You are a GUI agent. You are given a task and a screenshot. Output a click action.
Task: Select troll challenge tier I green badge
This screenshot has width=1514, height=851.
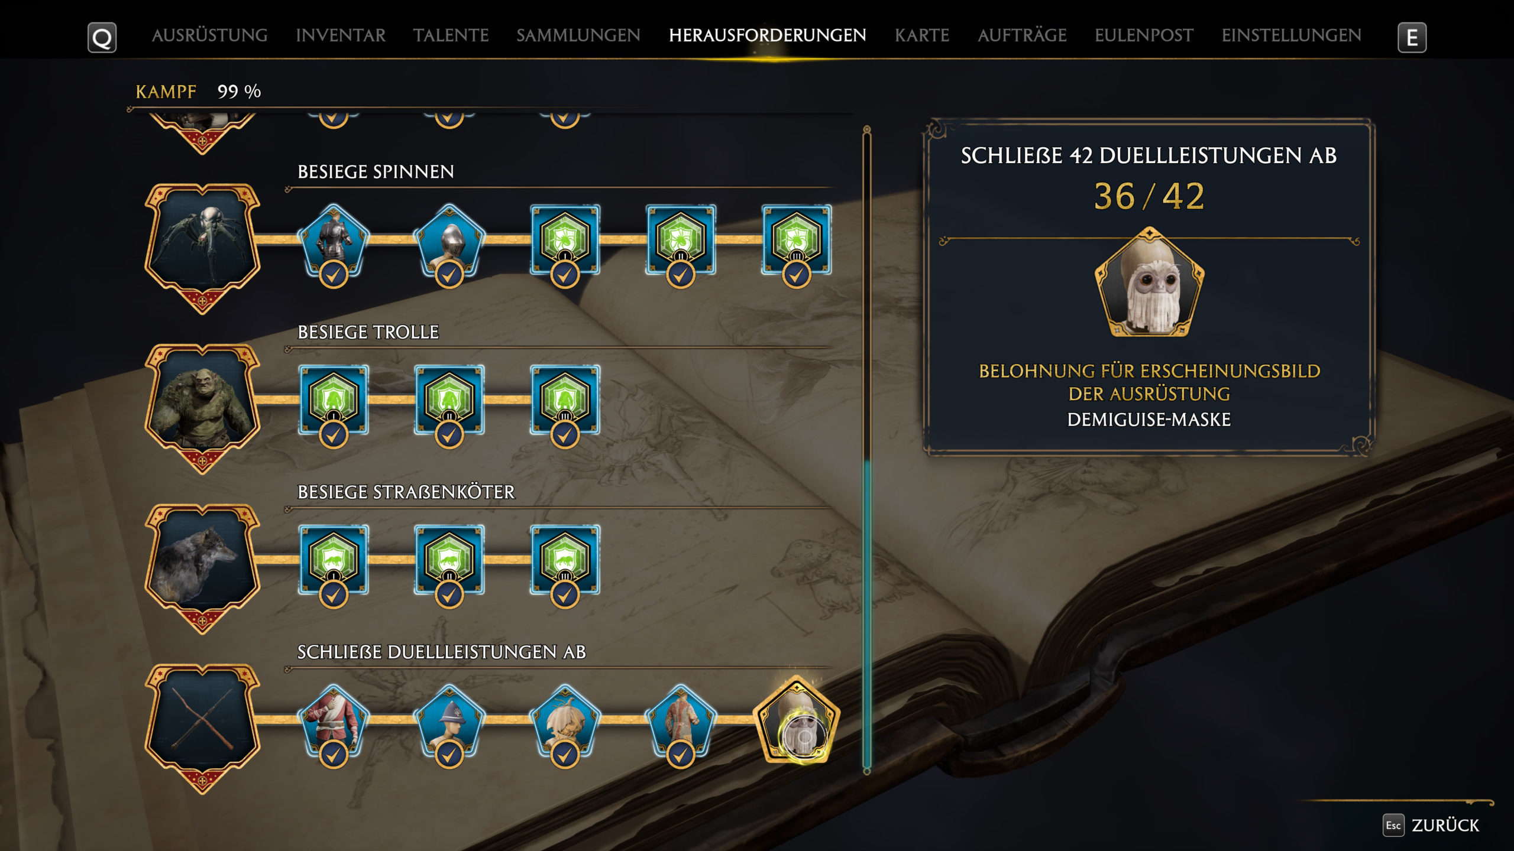click(x=334, y=405)
